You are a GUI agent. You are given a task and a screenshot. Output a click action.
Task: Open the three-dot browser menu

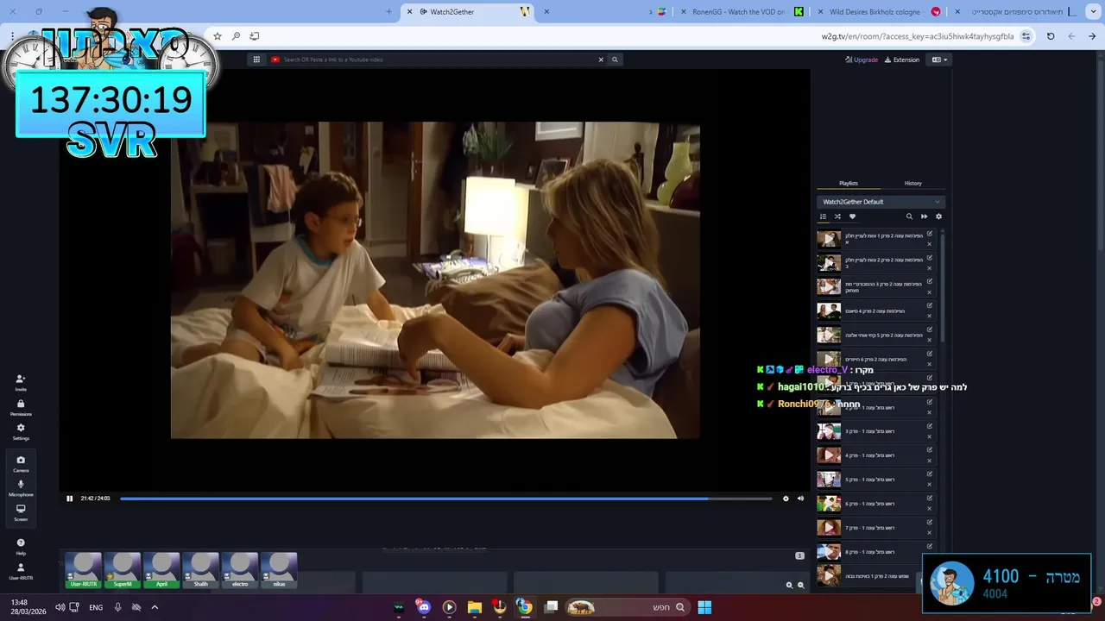(12, 36)
